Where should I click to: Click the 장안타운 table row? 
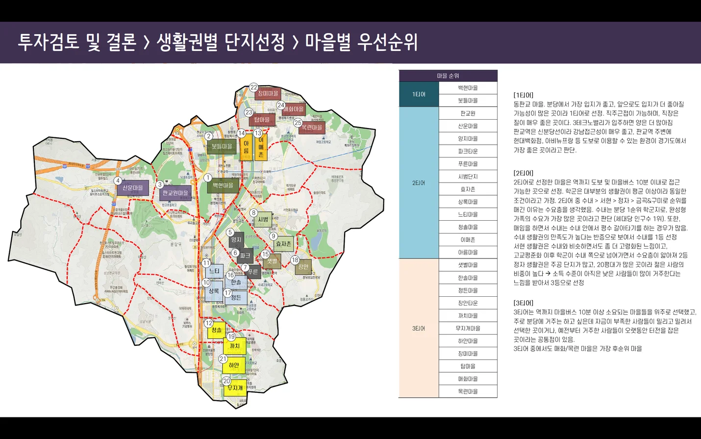(468, 303)
